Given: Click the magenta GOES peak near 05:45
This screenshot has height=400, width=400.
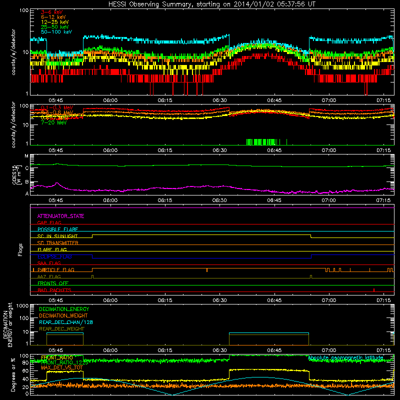Looking at the screenshot, I should pos(57,183).
